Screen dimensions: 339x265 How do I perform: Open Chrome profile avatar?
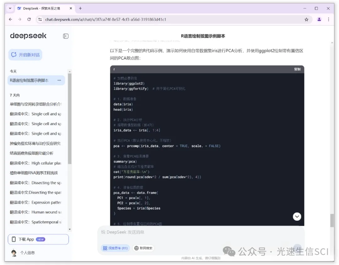[319, 19]
